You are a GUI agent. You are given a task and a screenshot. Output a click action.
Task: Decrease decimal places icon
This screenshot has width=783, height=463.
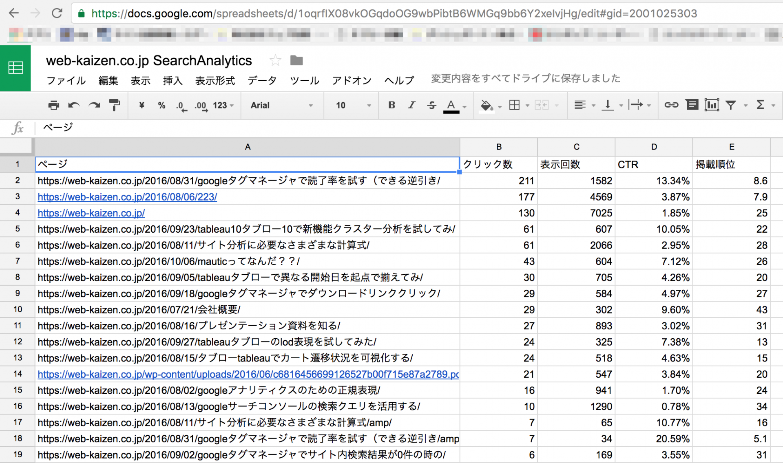coord(181,106)
